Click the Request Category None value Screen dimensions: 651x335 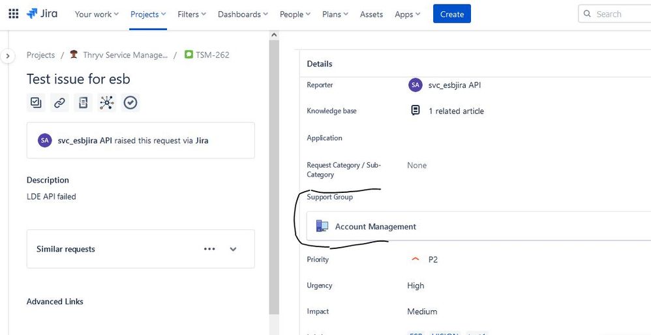click(417, 165)
